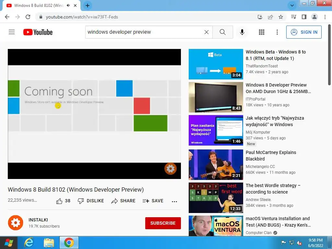View site info via lock icon
Screen dimensions: 332x249
(41, 17)
